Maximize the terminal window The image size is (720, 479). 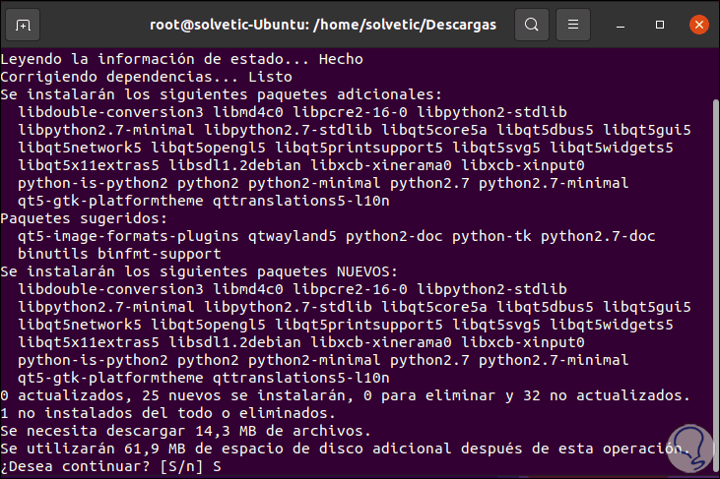coord(658,24)
